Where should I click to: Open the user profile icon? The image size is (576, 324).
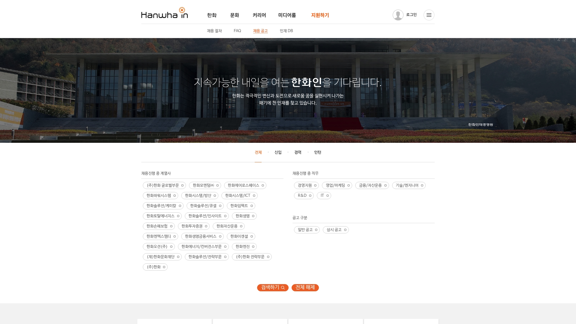398,15
